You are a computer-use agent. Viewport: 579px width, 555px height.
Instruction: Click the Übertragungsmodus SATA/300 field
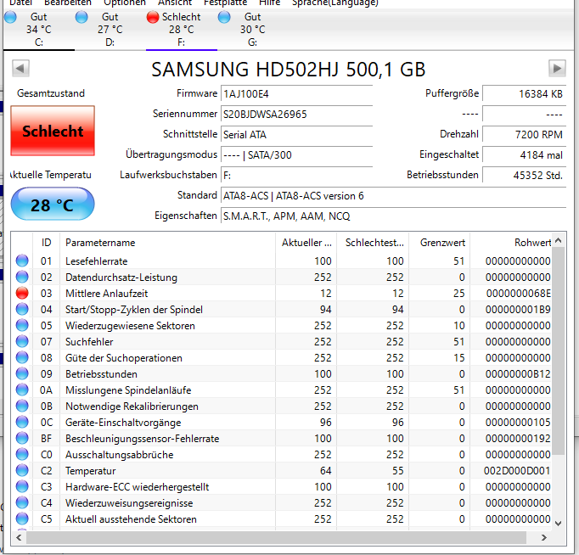pyautogui.click(x=296, y=154)
